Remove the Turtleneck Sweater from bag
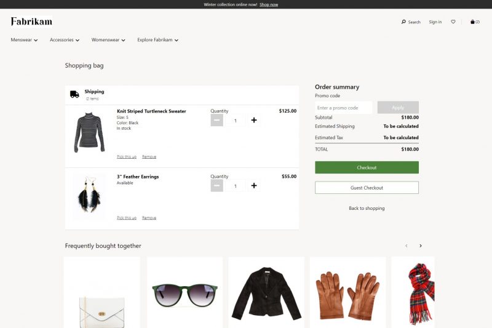492x328 pixels. coord(149,157)
